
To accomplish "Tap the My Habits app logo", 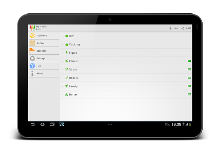I will coord(32,28).
